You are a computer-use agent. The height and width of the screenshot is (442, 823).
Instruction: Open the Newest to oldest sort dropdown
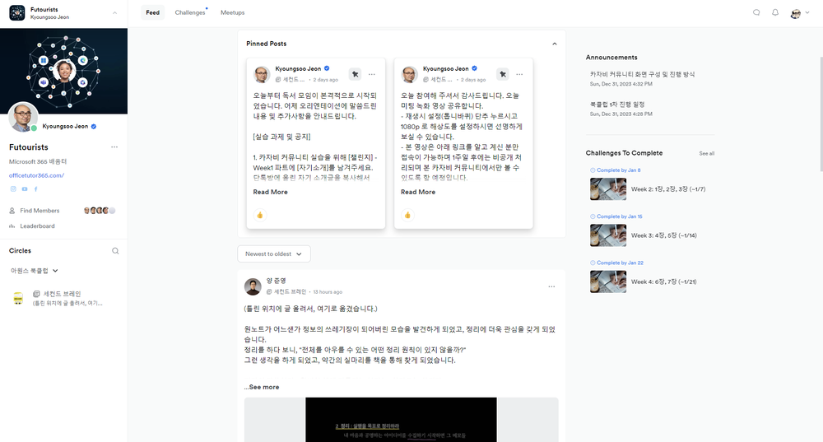[x=274, y=254]
